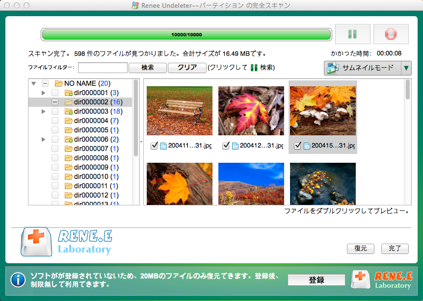The image size is (423, 301).
Task: Click the small pause icon near クリックして検索 text
Action: pos(253,68)
